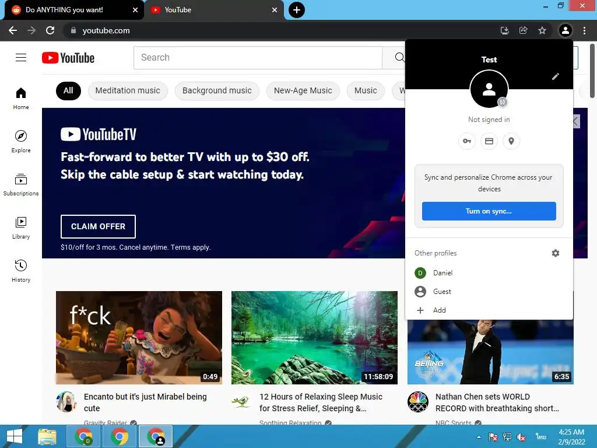Screen dimensions: 597x448
Task: Open payment methods card icon
Action: pos(489,141)
